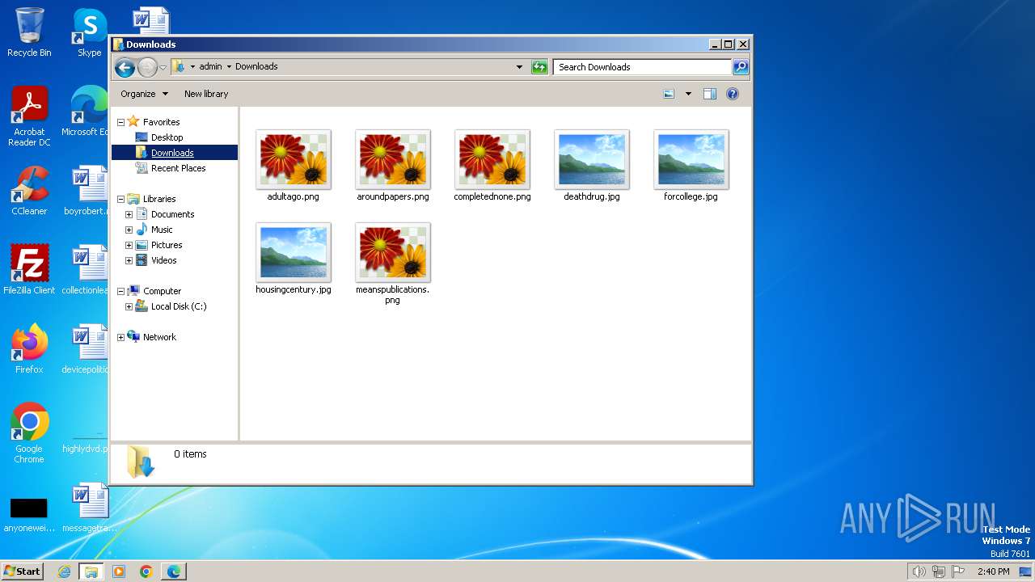Select the Music library
This screenshot has width=1035, height=582.
tap(162, 230)
